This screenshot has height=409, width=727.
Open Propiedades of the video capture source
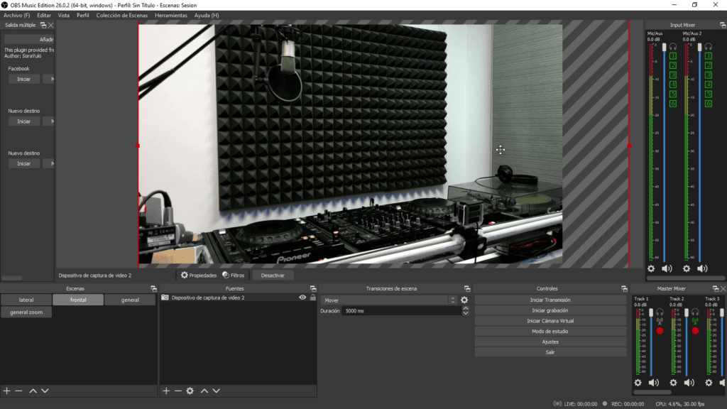[x=199, y=275]
